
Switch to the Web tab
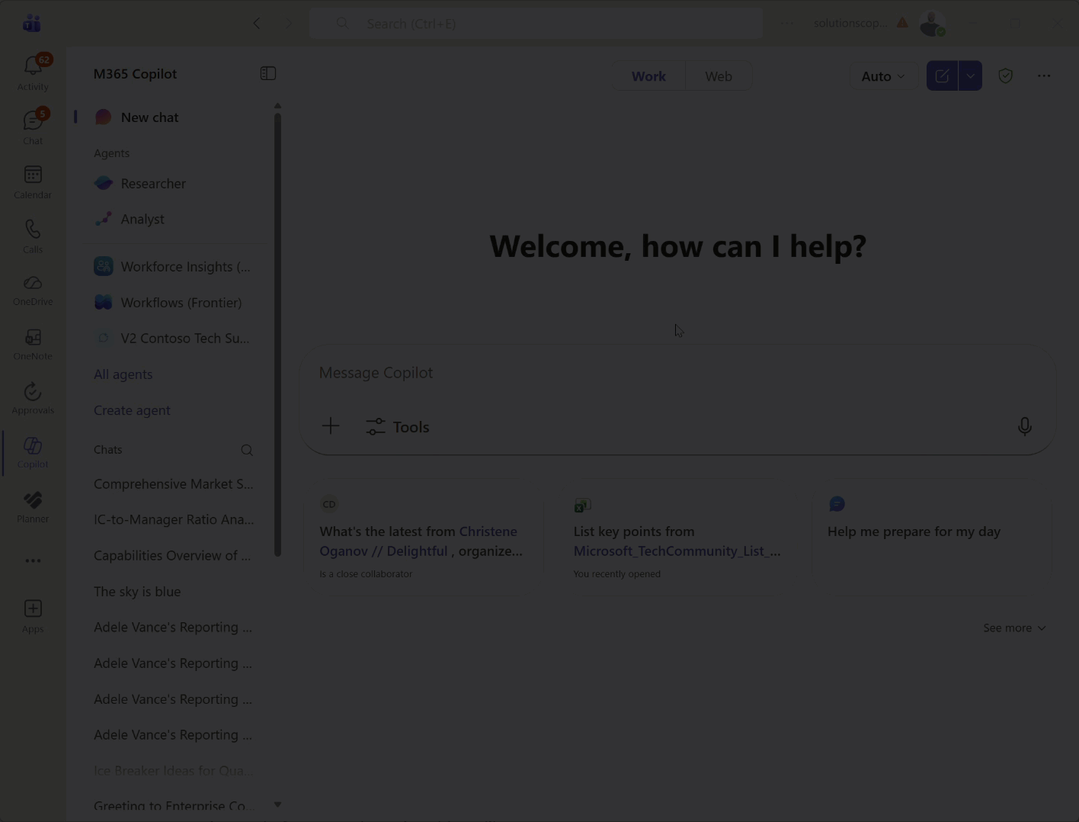click(719, 76)
